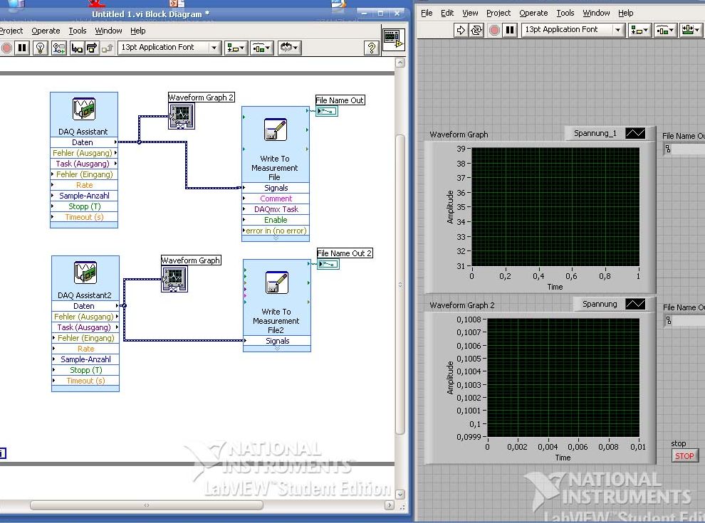Click the Run arrow in the front panel toolbar

coord(461,30)
